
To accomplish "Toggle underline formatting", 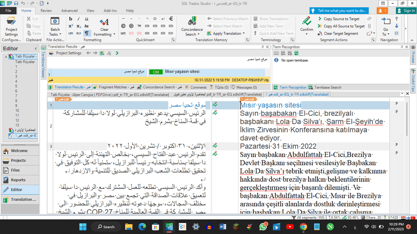I will click(86, 19).
